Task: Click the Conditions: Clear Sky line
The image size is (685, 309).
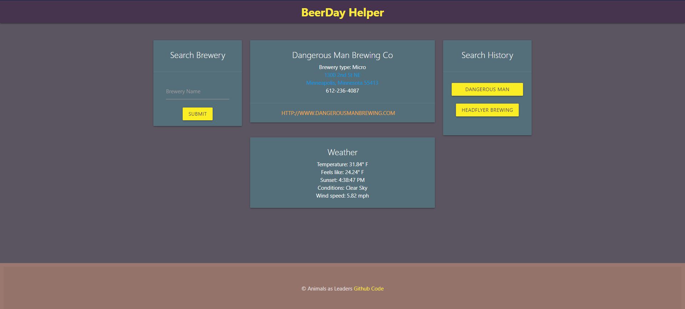Action: point(342,188)
